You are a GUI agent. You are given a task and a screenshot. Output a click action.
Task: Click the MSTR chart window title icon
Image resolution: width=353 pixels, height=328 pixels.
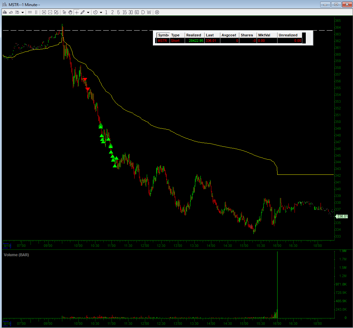[x=4, y=5]
